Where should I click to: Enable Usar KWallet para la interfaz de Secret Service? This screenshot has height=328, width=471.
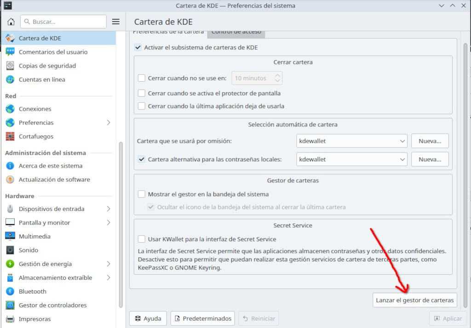click(x=142, y=239)
